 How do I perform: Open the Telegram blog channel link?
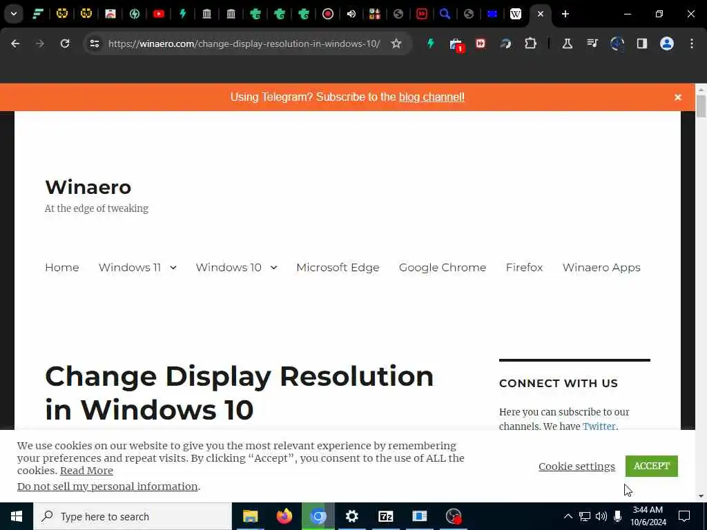click(x=432, y=97)
